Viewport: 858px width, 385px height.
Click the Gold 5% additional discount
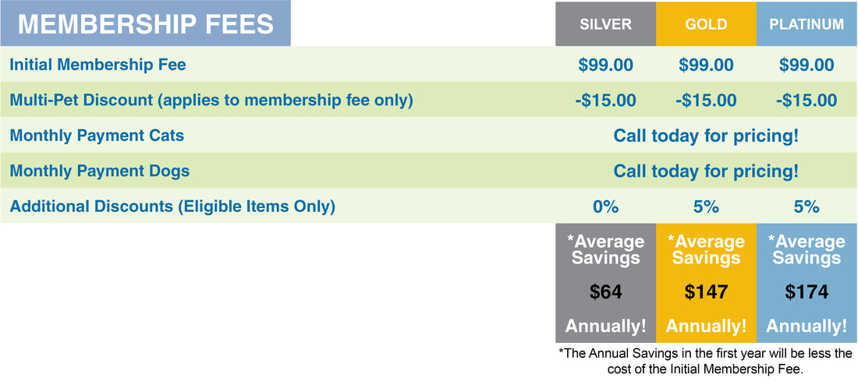[x=707, y=207]
